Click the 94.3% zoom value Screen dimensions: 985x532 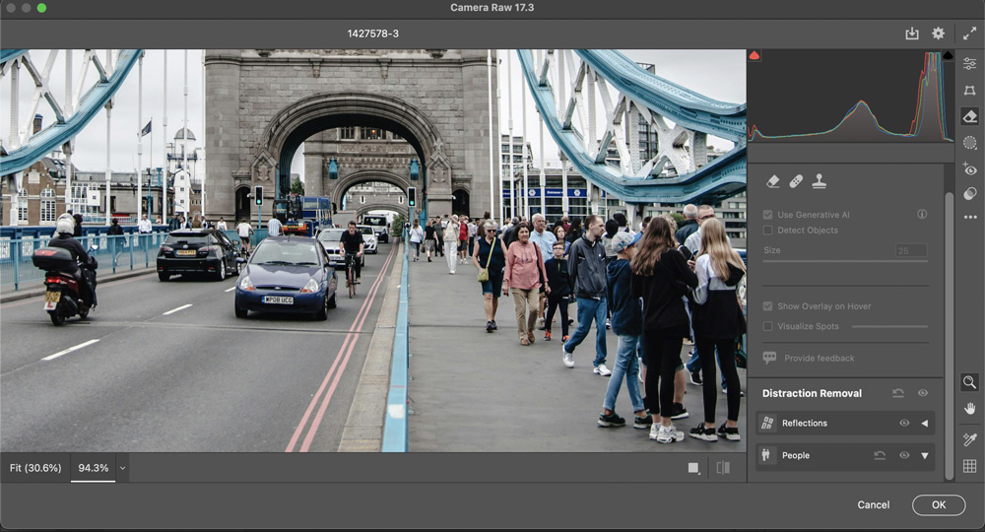point(93,468)
